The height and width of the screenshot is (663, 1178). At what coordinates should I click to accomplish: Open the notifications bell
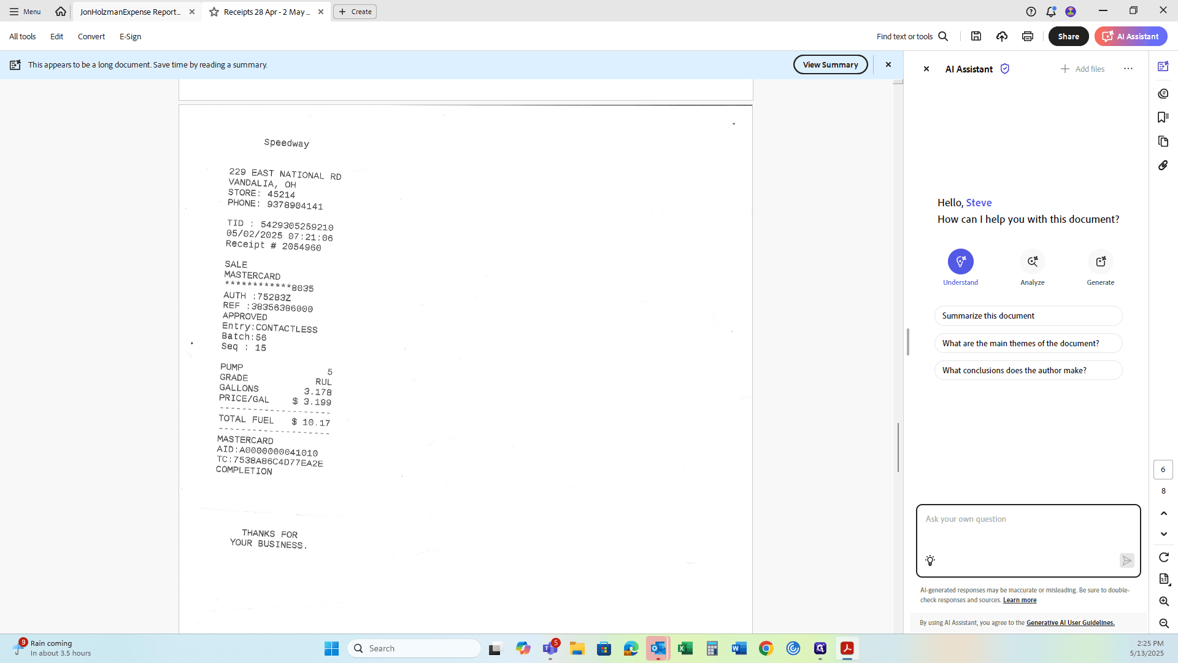click(1051, 12)
